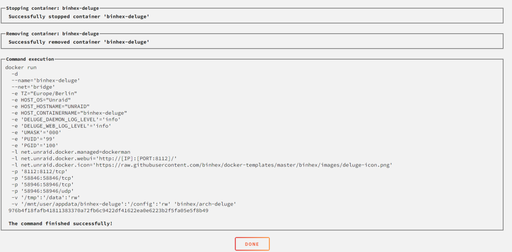Click the '58846:58846/tcp' port line

coord(42,178)
